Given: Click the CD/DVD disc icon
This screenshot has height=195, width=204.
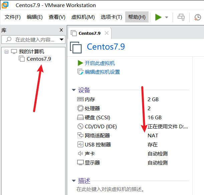Looking at the screenshot, I should coord(80,126).
